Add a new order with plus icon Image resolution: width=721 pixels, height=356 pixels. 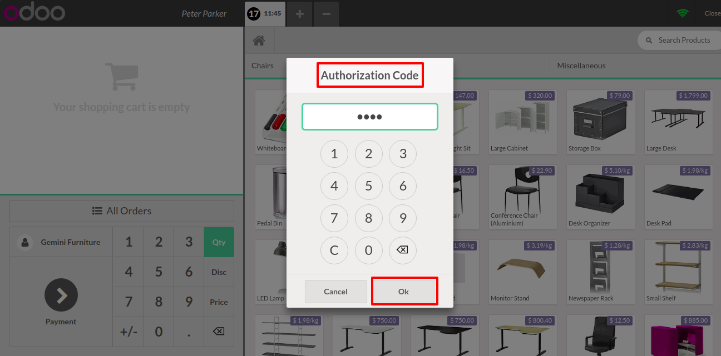[x=299, y=13]
